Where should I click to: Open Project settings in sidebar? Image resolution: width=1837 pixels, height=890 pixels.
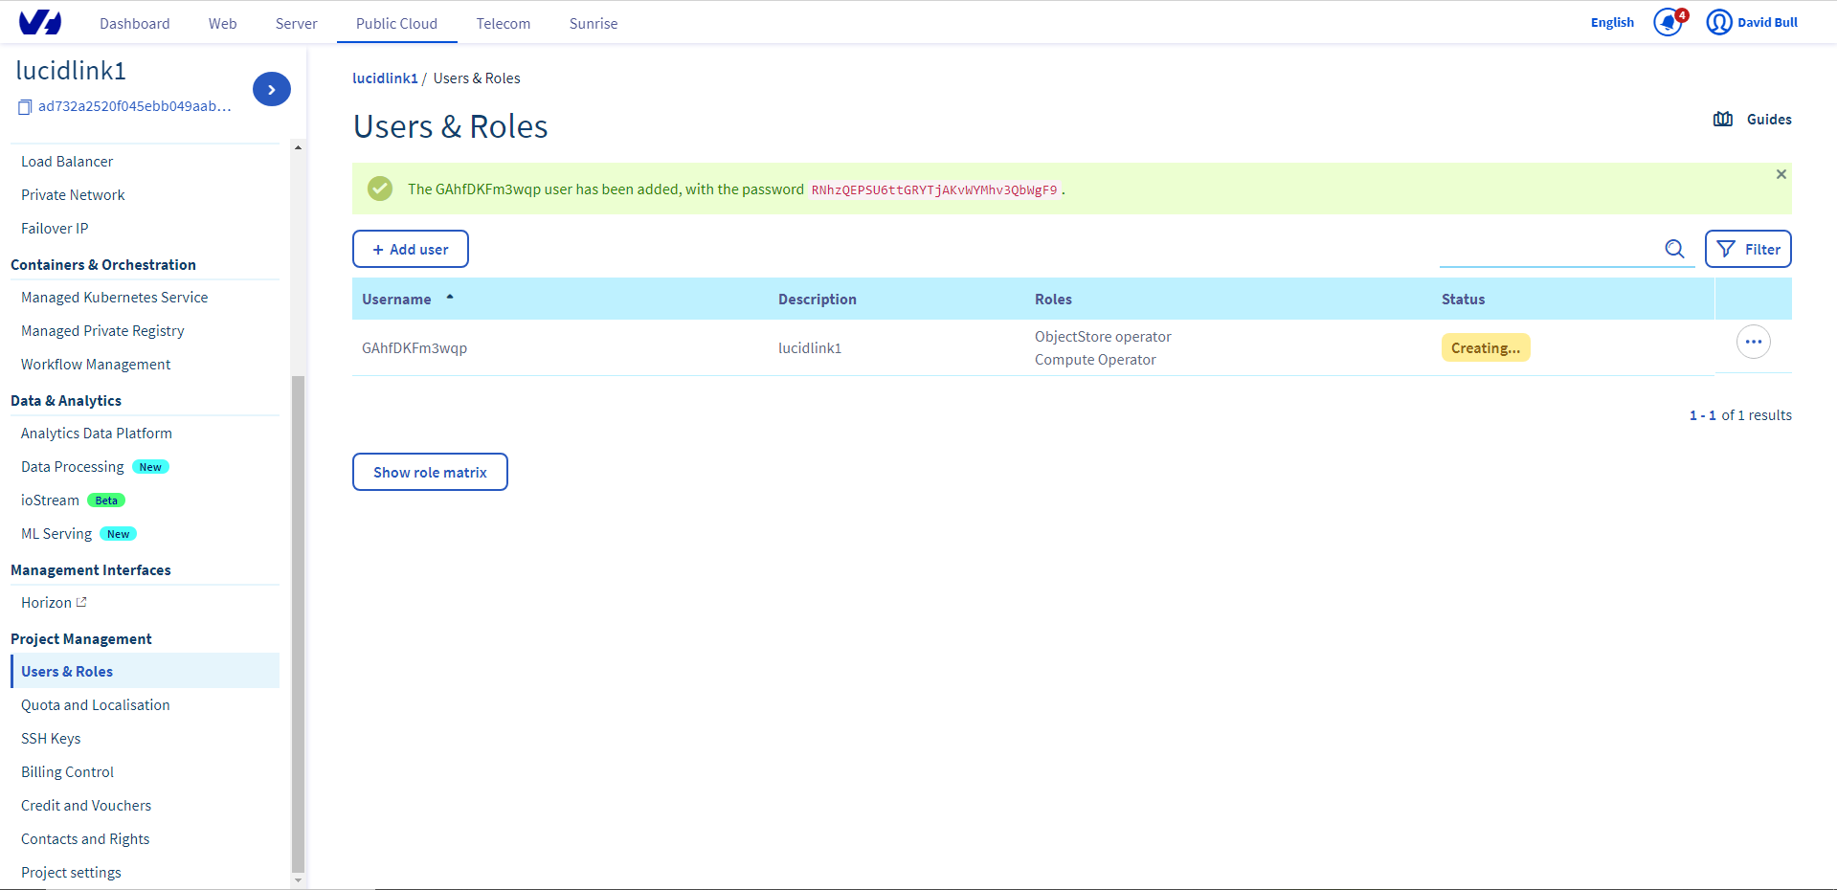pos(71,873)
